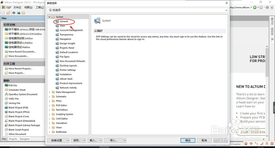Open the 保存 dropdown arrow
275x148 pixels.
tap(84, 140)
